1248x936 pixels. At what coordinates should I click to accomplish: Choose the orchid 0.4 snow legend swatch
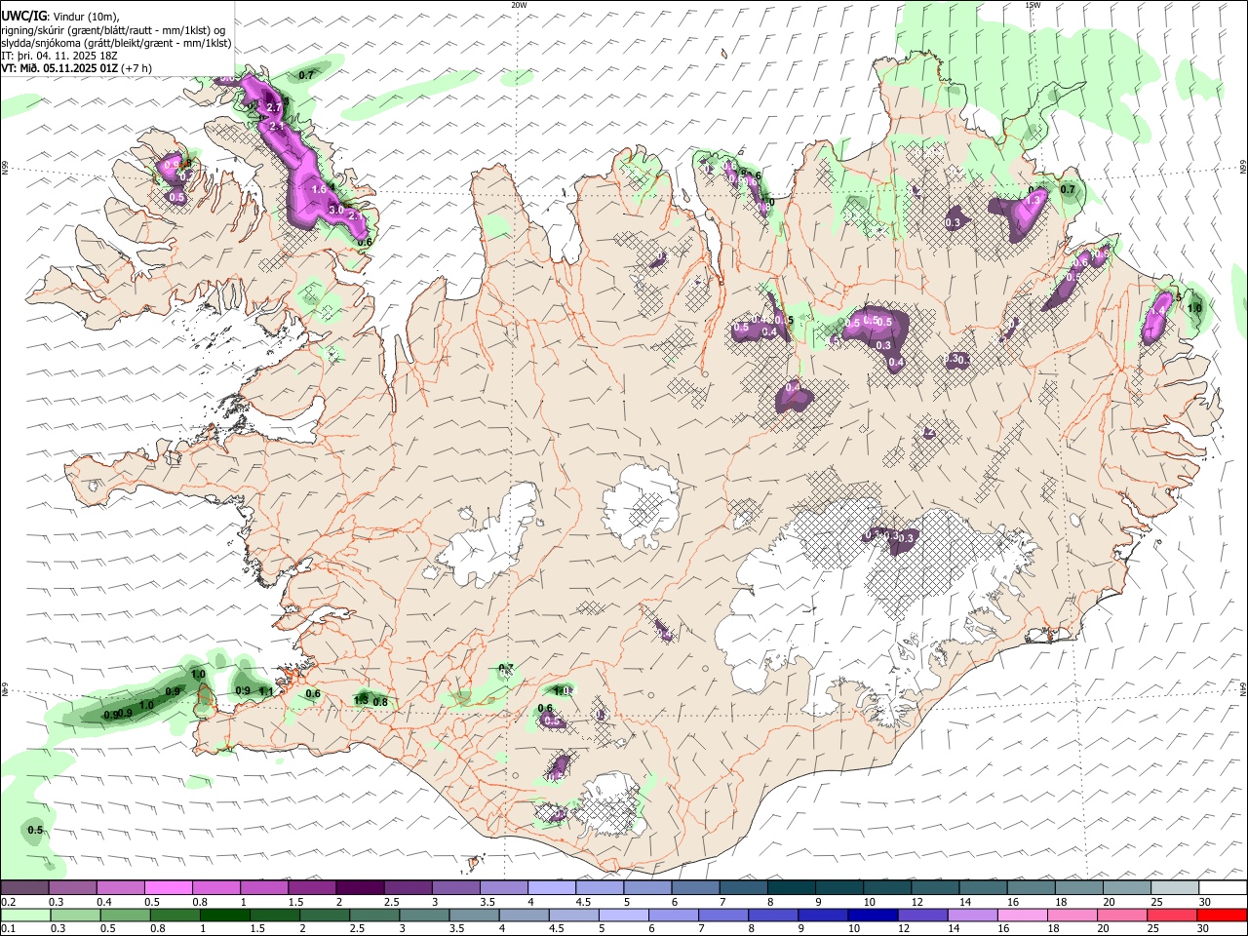120,887
